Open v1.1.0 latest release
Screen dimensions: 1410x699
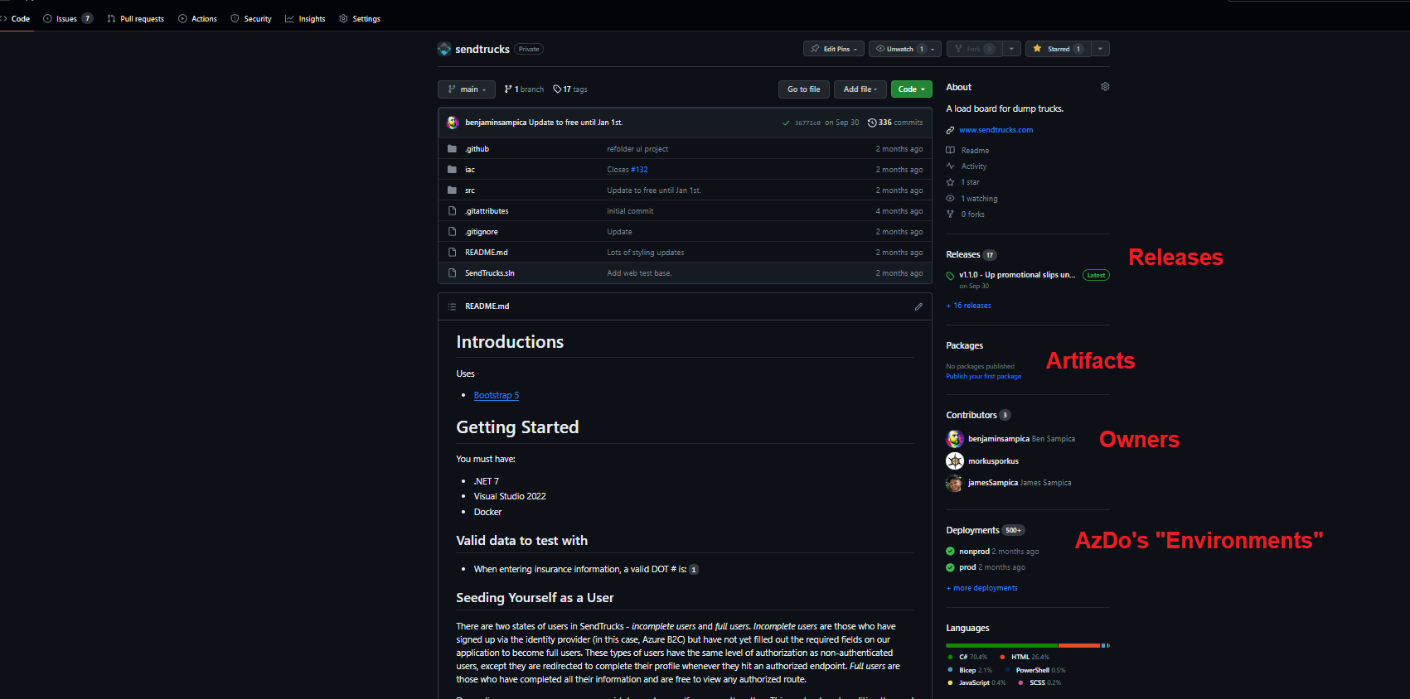point(1017,275)
